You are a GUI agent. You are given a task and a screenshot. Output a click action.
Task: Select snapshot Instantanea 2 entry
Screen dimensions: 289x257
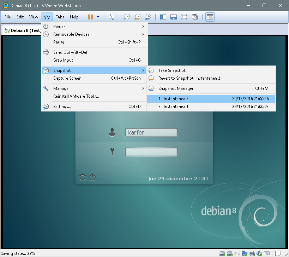211,99
